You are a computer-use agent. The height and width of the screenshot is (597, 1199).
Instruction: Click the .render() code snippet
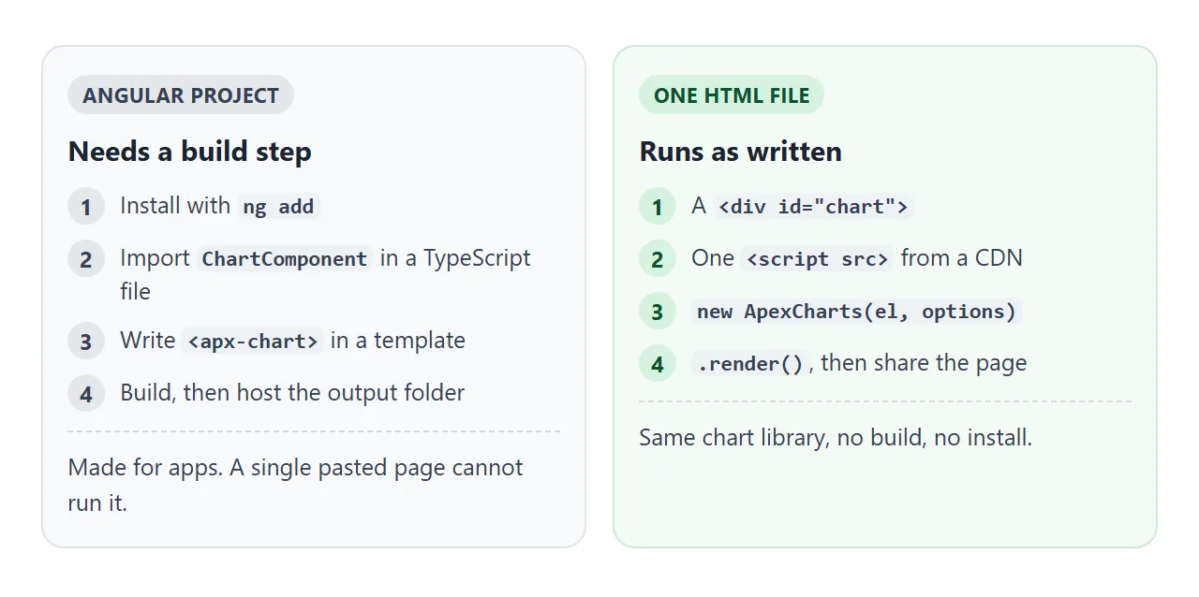[750, 364]
